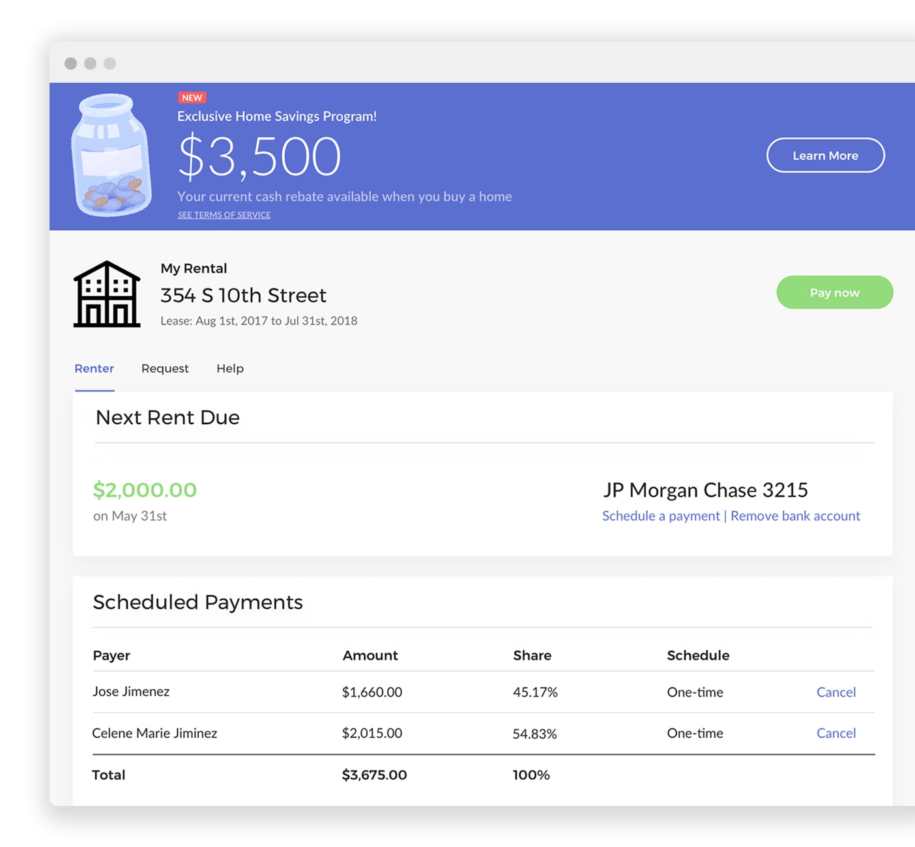Click the Amount column header
The image size is (915, 847).
[x=370, y=655]
